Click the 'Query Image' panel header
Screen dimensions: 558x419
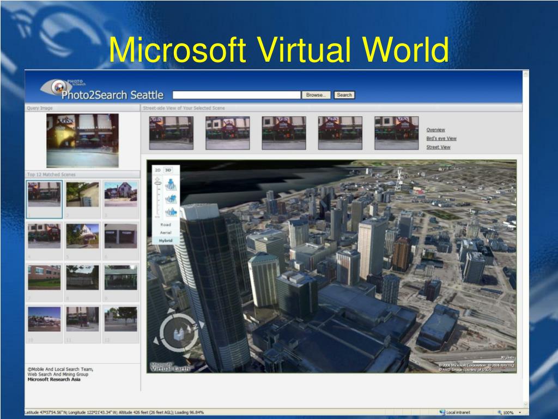39,108
